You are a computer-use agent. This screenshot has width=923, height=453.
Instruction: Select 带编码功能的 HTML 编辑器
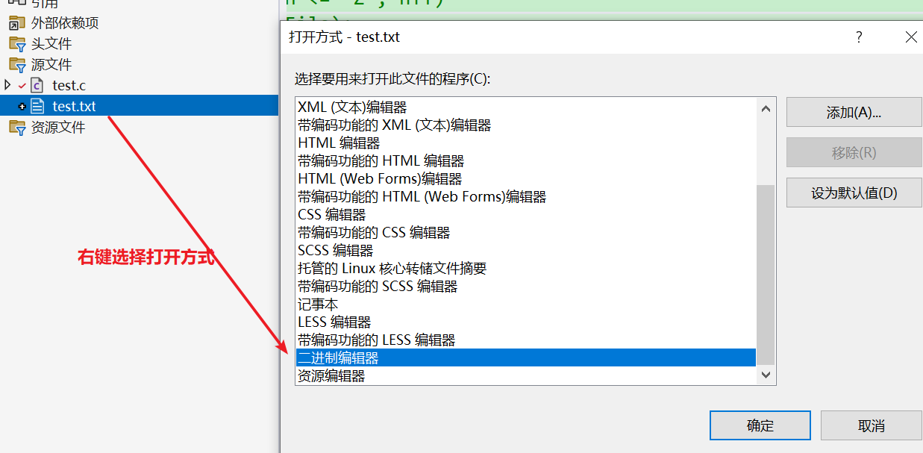526,160
